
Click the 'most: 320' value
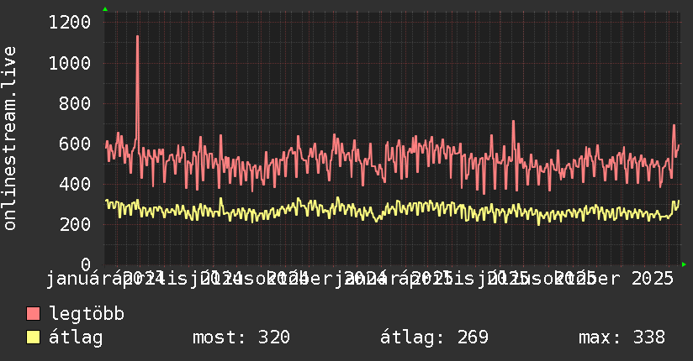tap(241, 337)
